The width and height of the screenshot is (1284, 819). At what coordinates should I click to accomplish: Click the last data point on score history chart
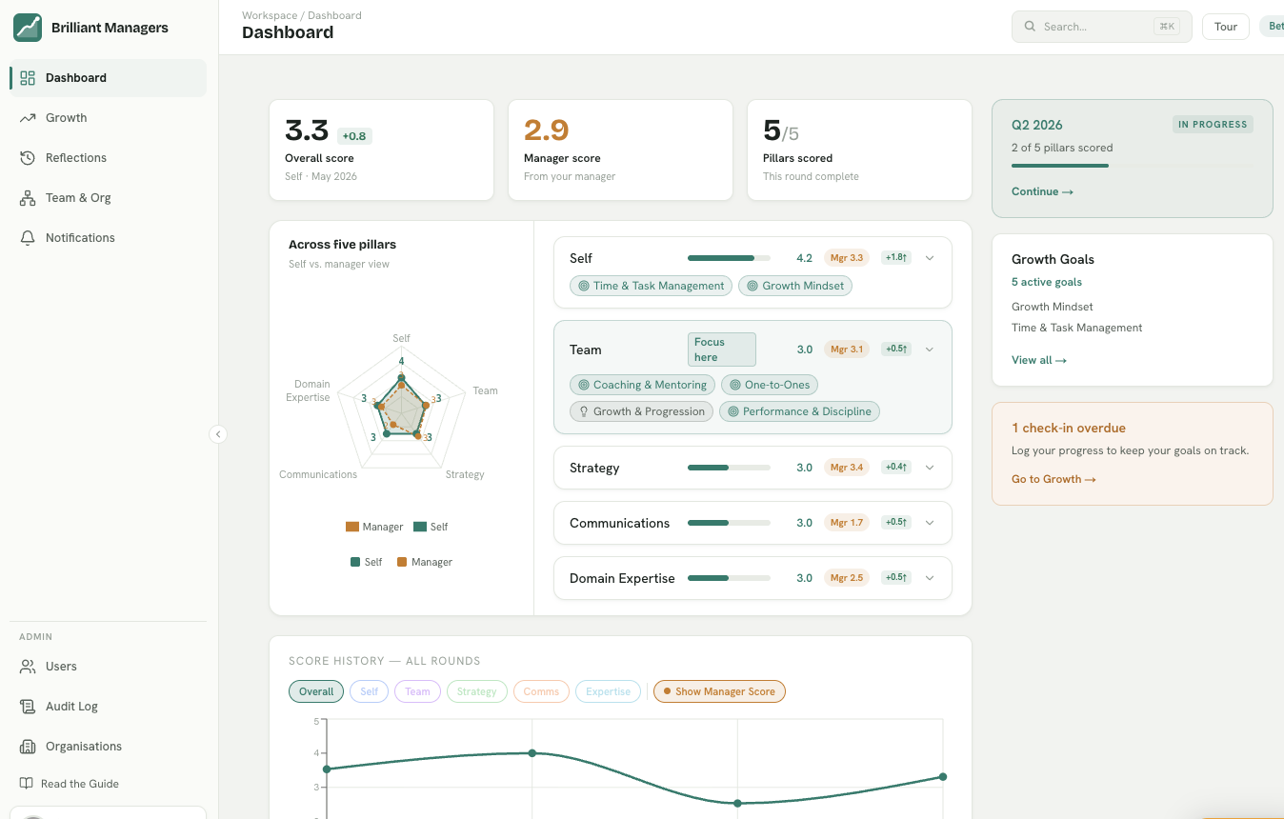point(943,777)
